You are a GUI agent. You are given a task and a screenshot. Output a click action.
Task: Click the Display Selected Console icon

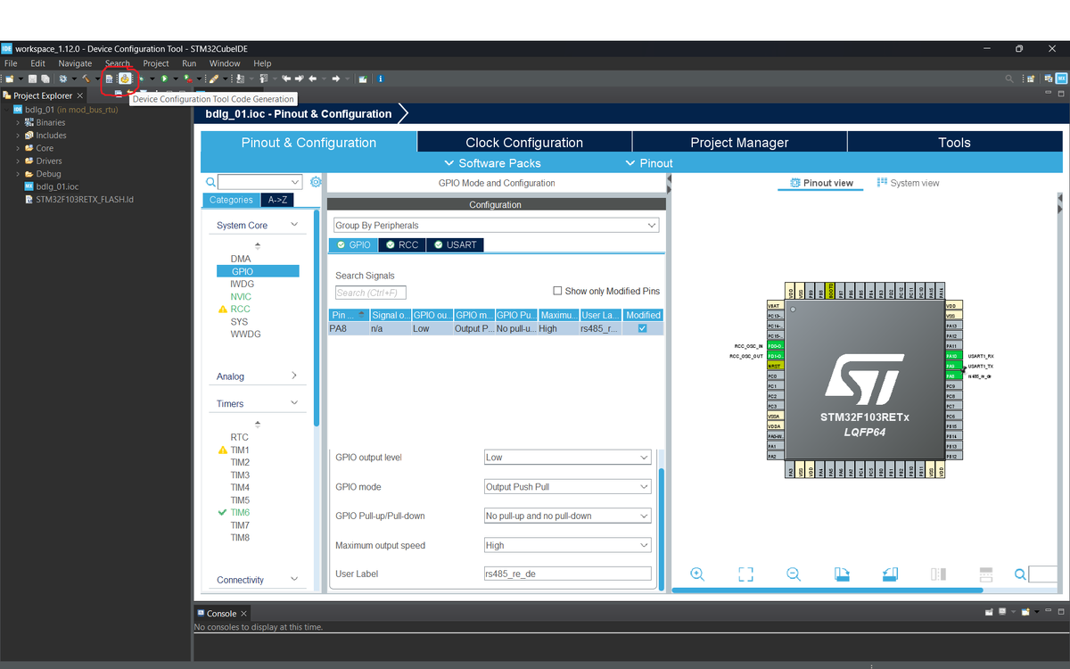(x=1002, y=612)
